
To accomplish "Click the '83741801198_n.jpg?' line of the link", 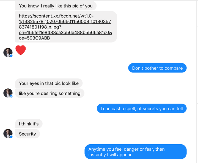I will coord(40,27).
